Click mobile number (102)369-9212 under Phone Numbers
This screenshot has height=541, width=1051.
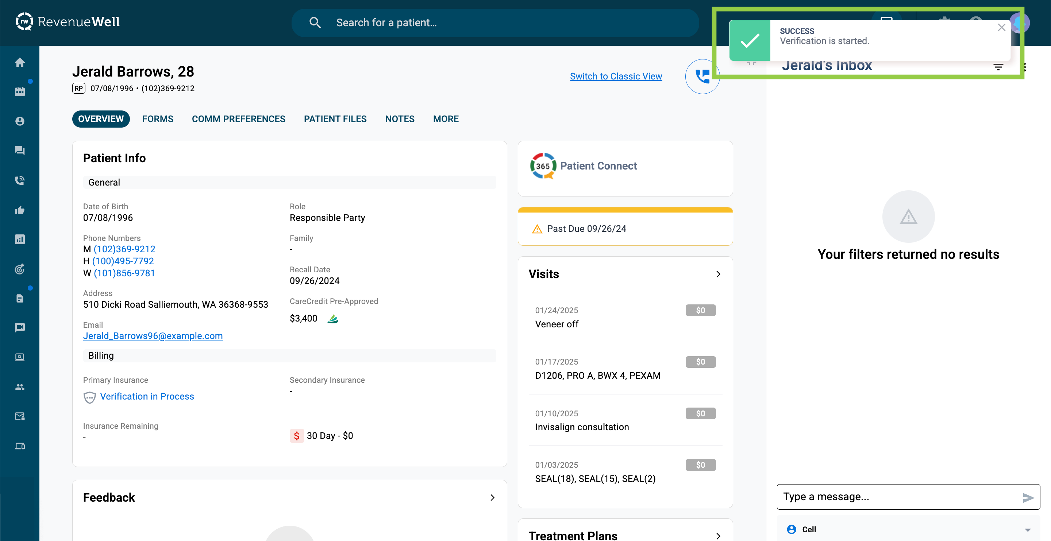point(124,249)
